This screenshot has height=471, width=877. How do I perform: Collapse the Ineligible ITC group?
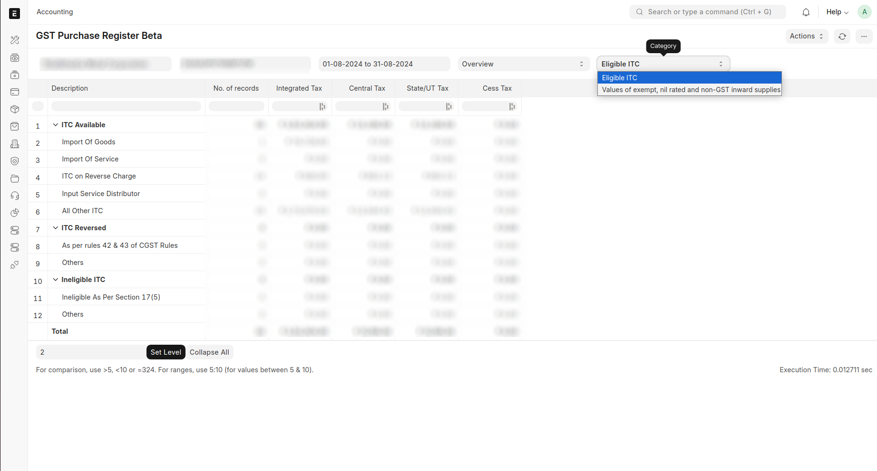pyautogui.click(x=56, y=280)
